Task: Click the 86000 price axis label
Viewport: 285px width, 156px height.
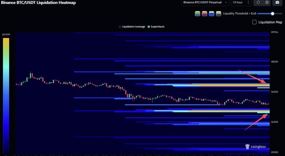Action: click(x=275, y=92)
